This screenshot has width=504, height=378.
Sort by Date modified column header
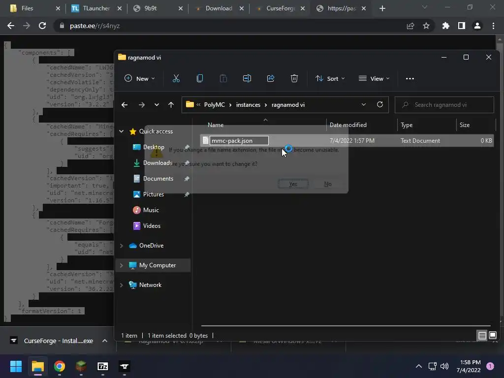348,125
